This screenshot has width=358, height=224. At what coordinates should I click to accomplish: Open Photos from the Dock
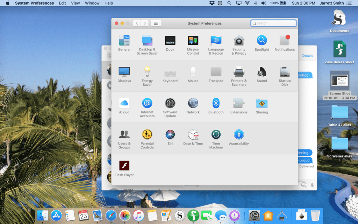coord(125,215)
